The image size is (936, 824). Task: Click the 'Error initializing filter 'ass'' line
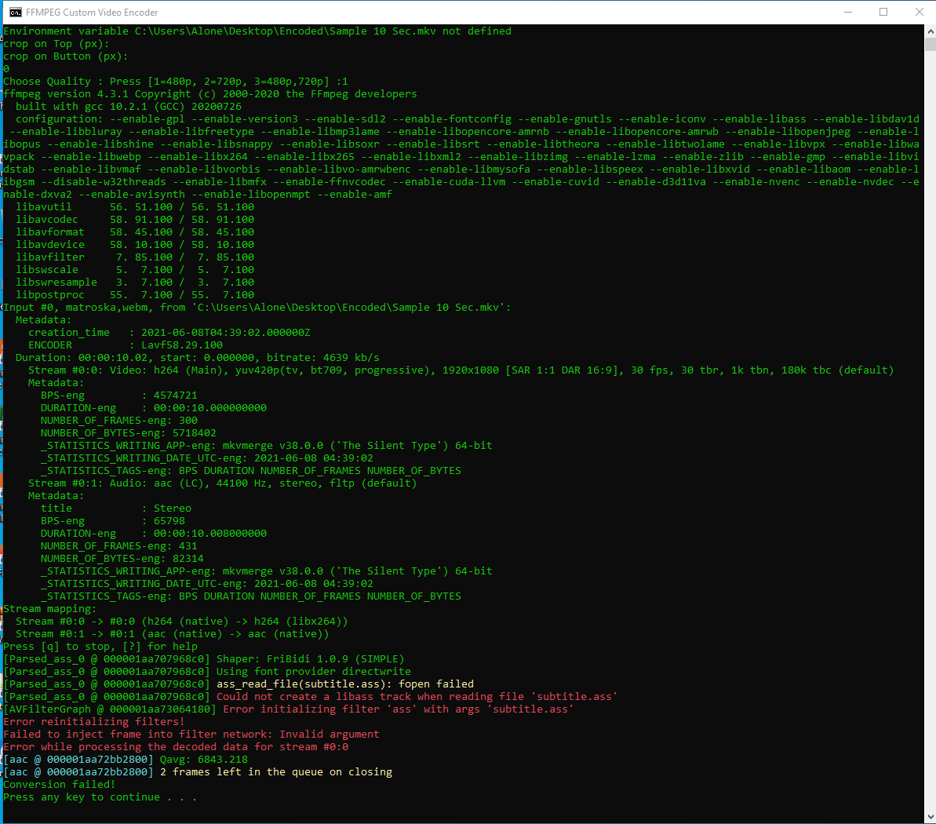pos(289,709)
